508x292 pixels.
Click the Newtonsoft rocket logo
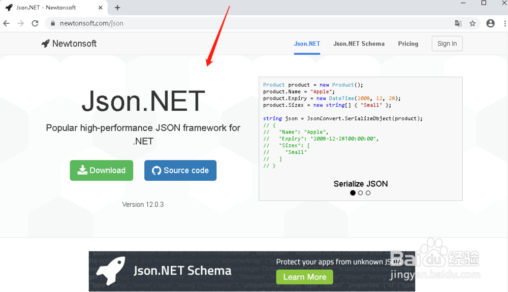click(69, 43)
